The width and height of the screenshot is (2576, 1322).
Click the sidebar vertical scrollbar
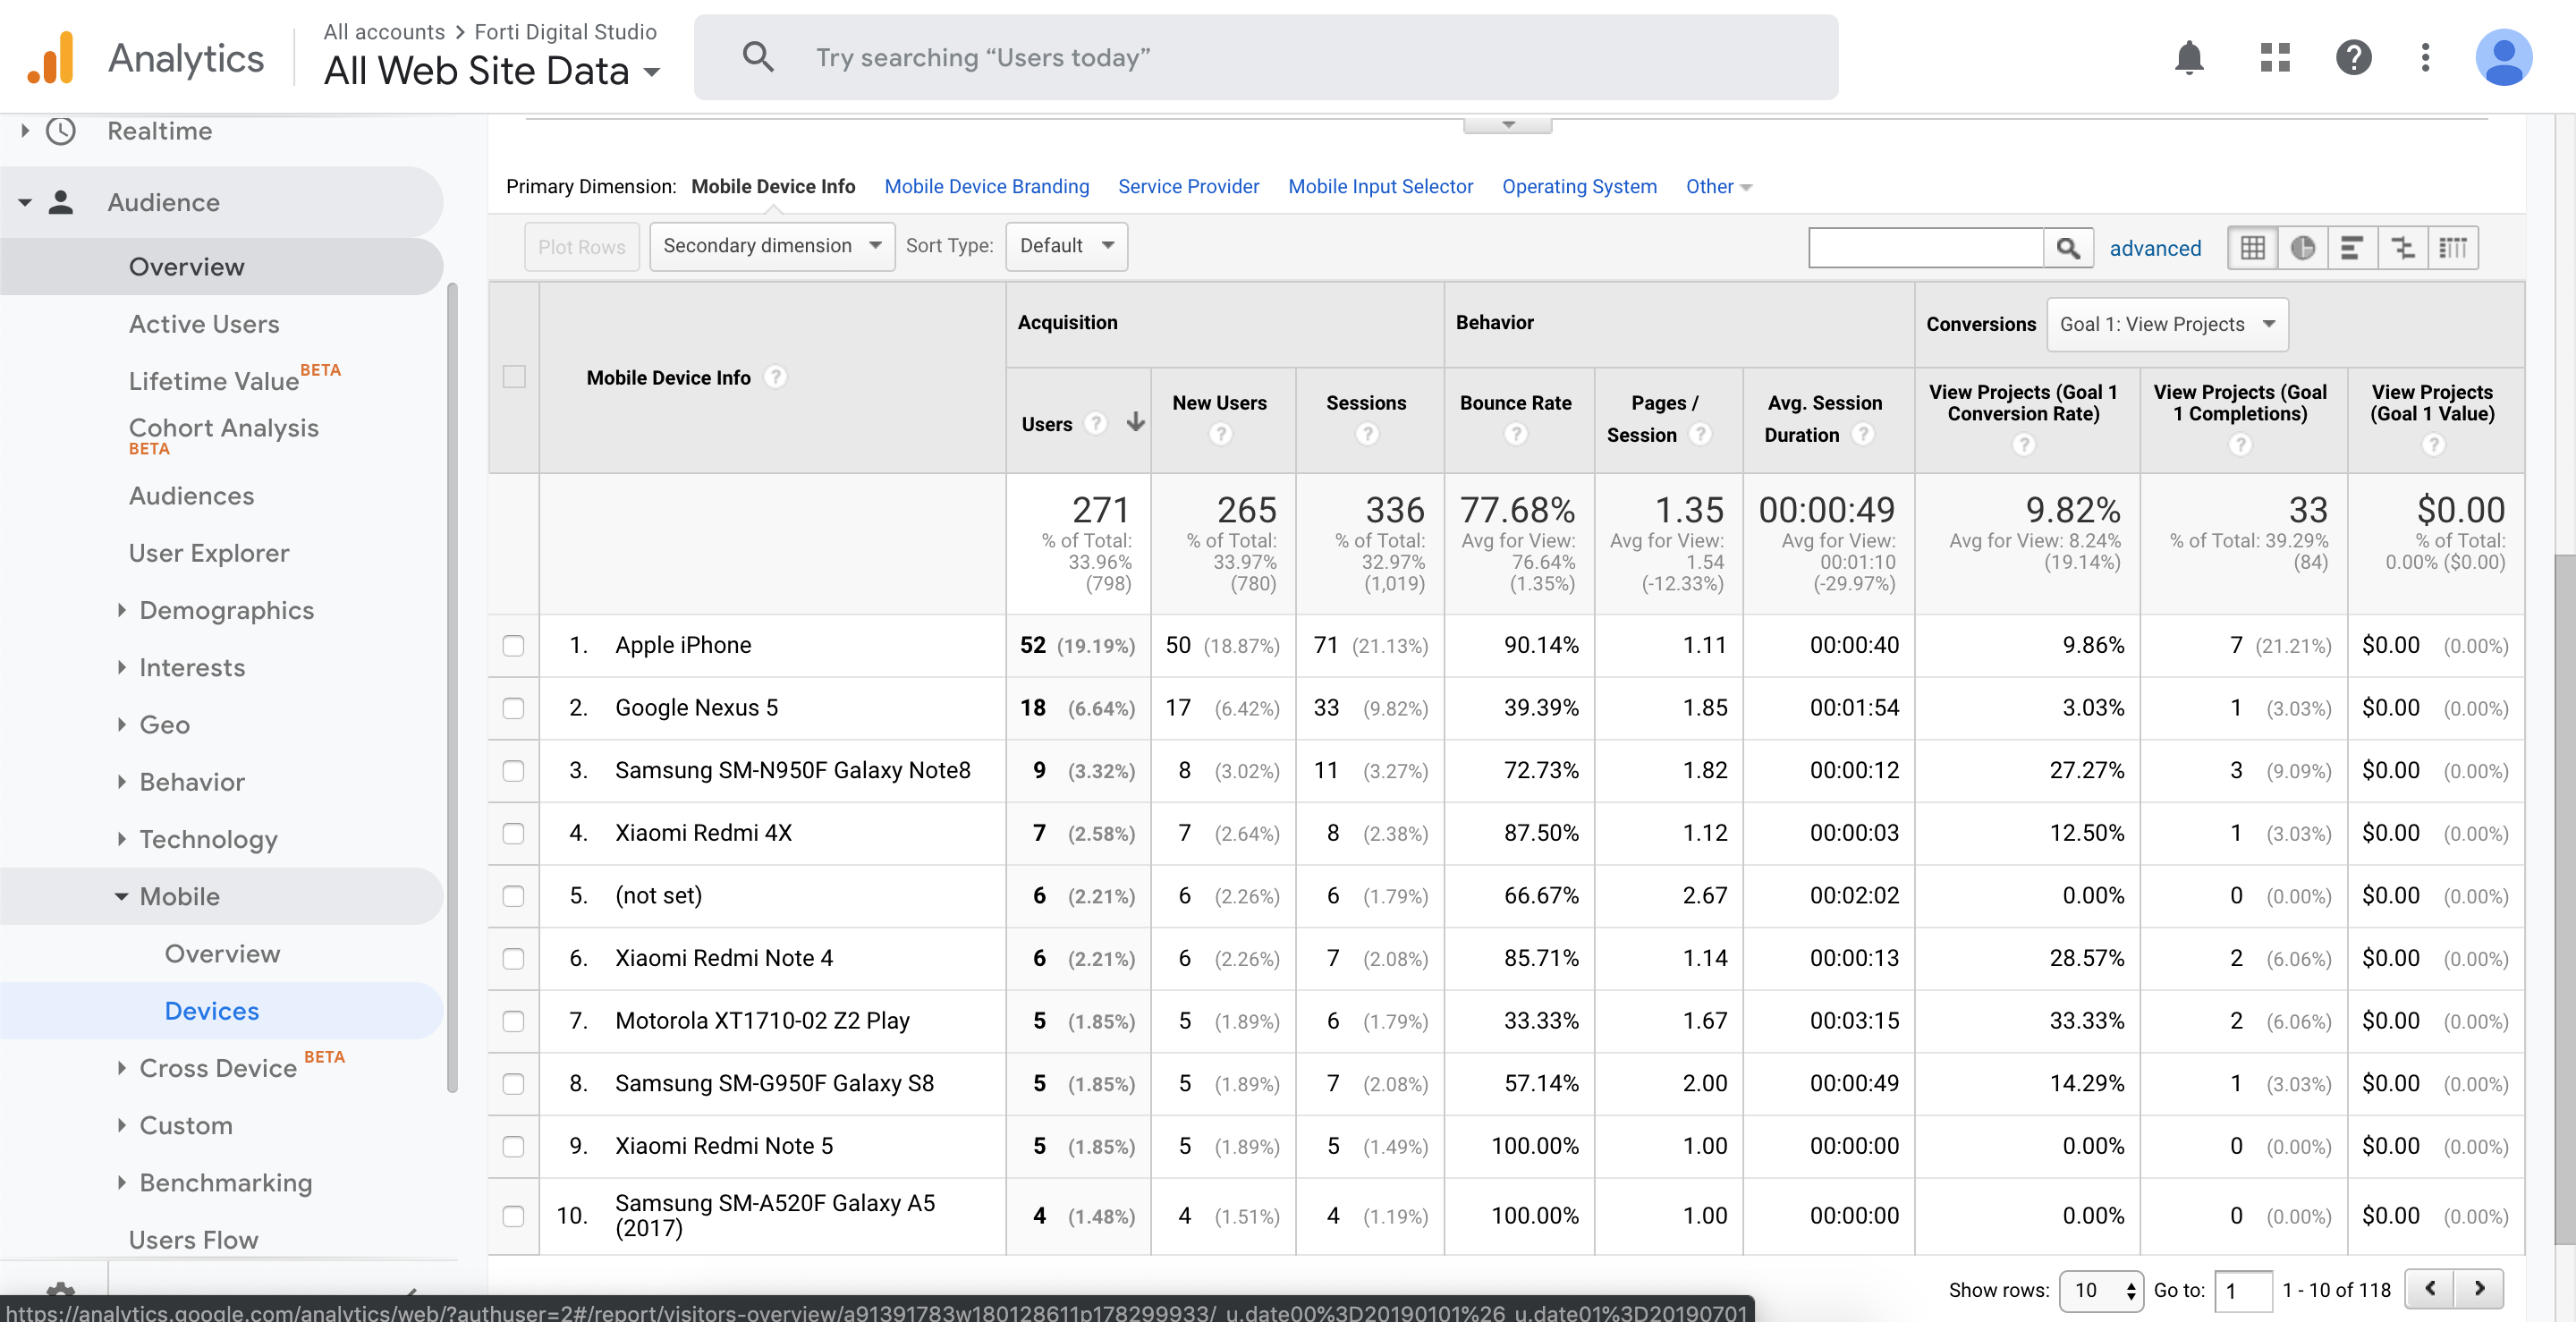point(452,688)
